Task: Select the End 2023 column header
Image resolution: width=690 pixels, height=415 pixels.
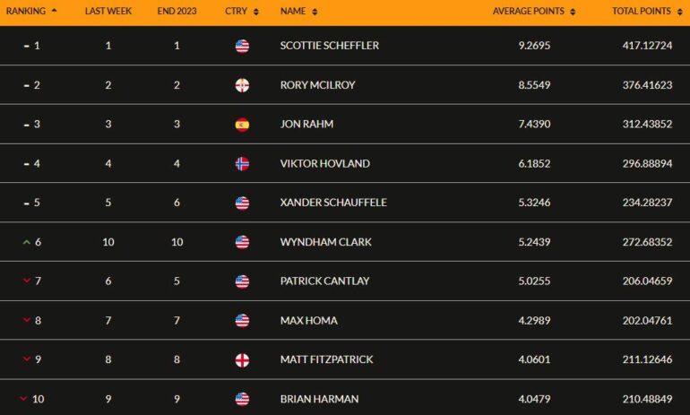Action: (x=177, y=11)
